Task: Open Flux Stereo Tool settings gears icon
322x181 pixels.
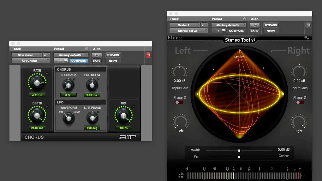Action: [x=307, y=38]
